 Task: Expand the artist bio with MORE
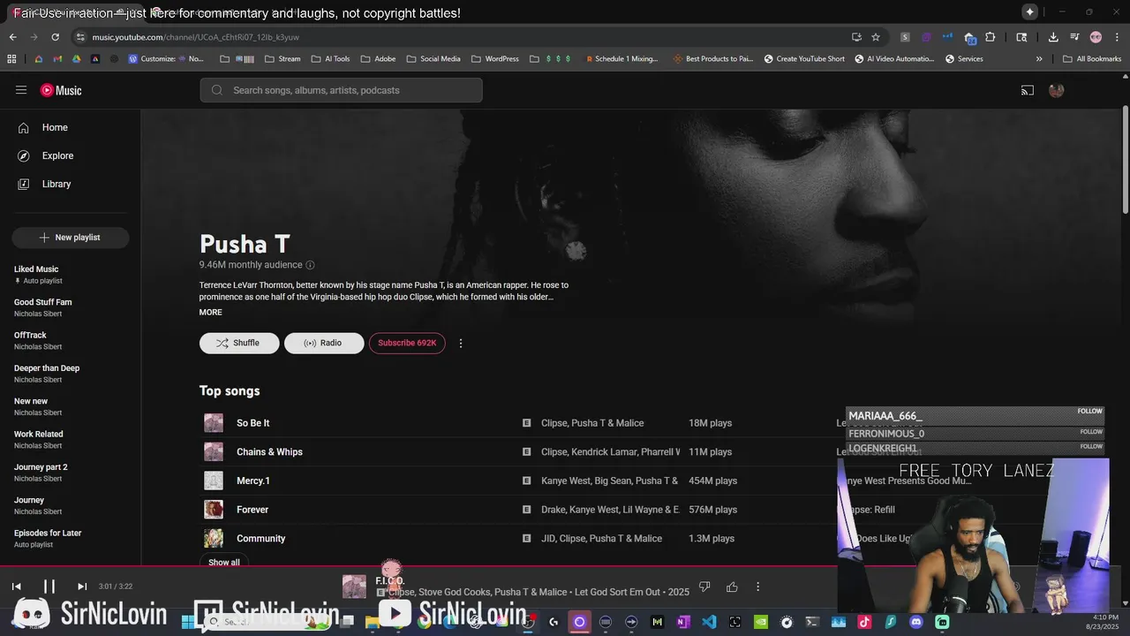210,313
